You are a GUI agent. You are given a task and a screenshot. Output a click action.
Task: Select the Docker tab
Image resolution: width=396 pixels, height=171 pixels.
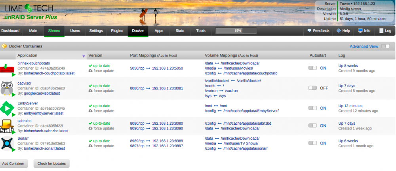pyautogui.click(x=138, y=30)
